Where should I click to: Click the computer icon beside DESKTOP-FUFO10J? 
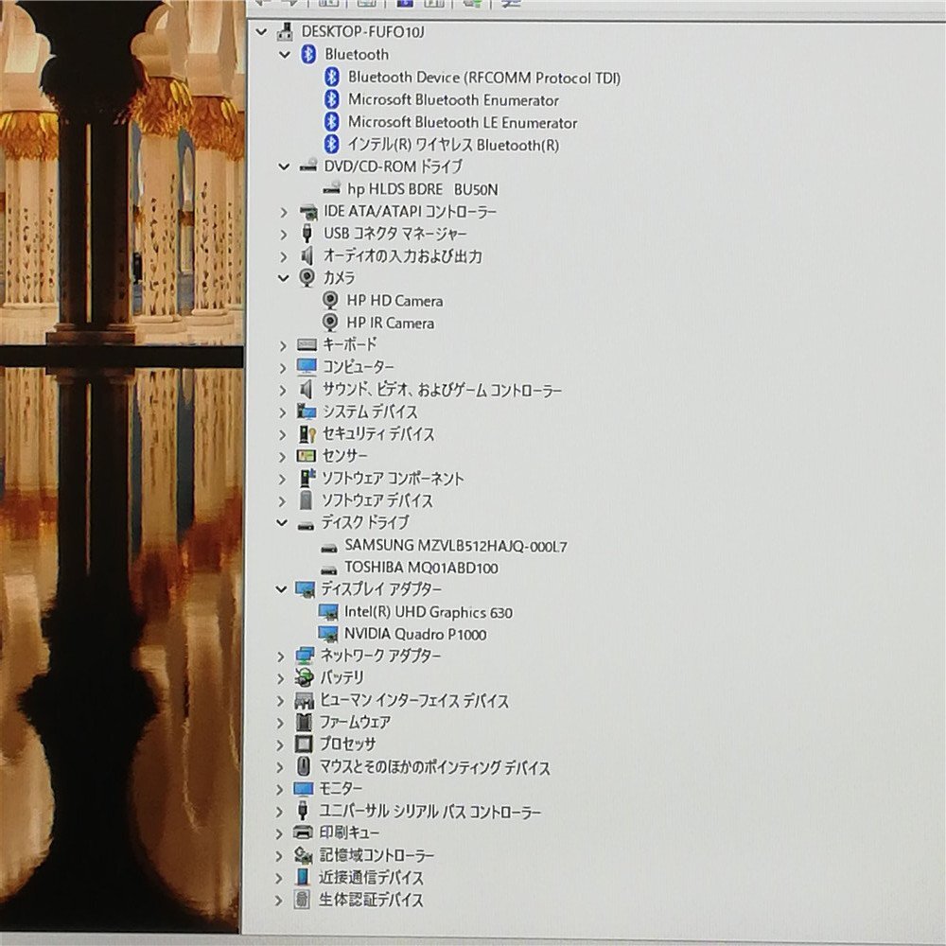point(285,32)
